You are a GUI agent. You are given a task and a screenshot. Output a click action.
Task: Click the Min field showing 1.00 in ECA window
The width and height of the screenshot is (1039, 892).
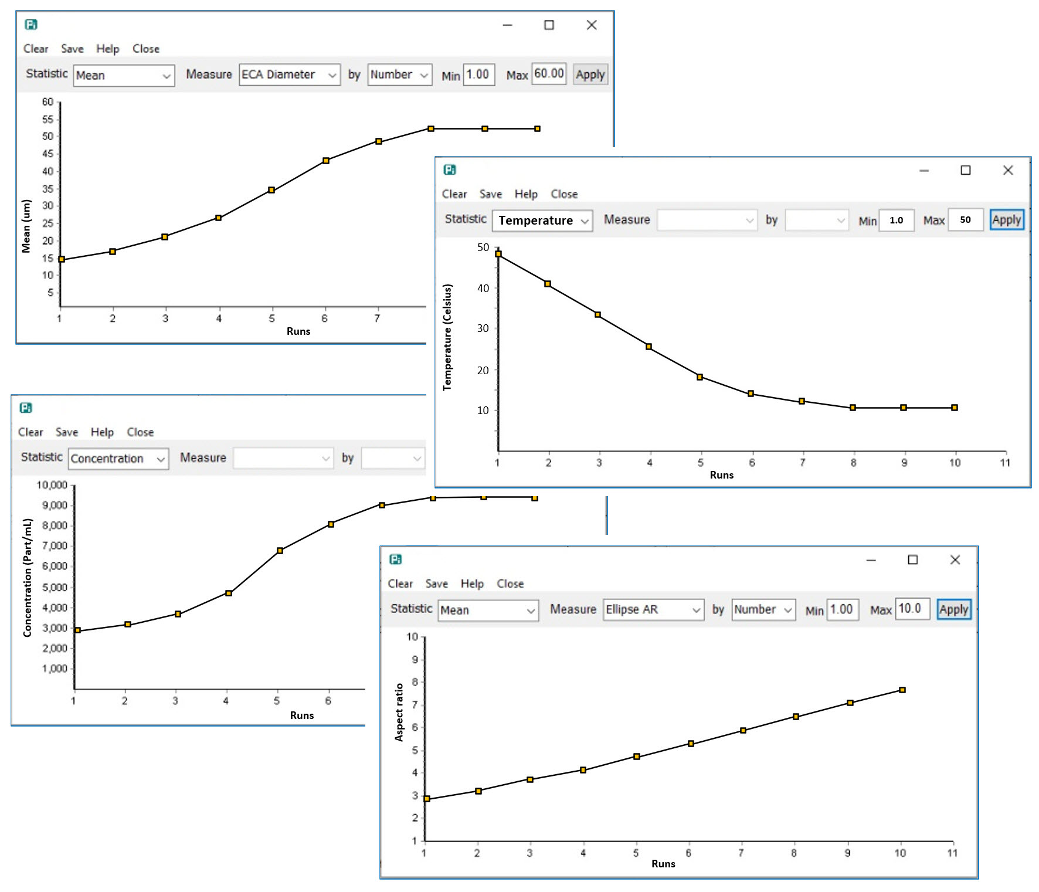coord(479,74)
